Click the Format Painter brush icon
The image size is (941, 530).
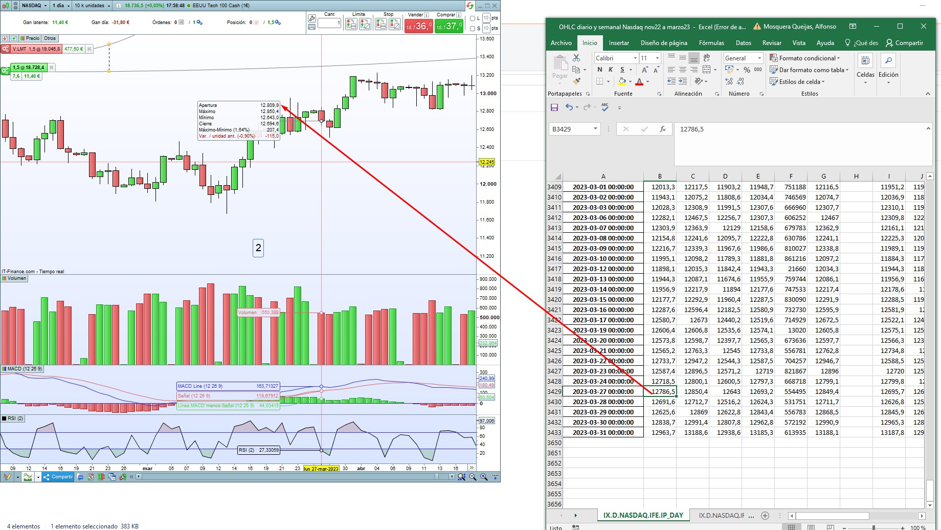coord(576,81)
